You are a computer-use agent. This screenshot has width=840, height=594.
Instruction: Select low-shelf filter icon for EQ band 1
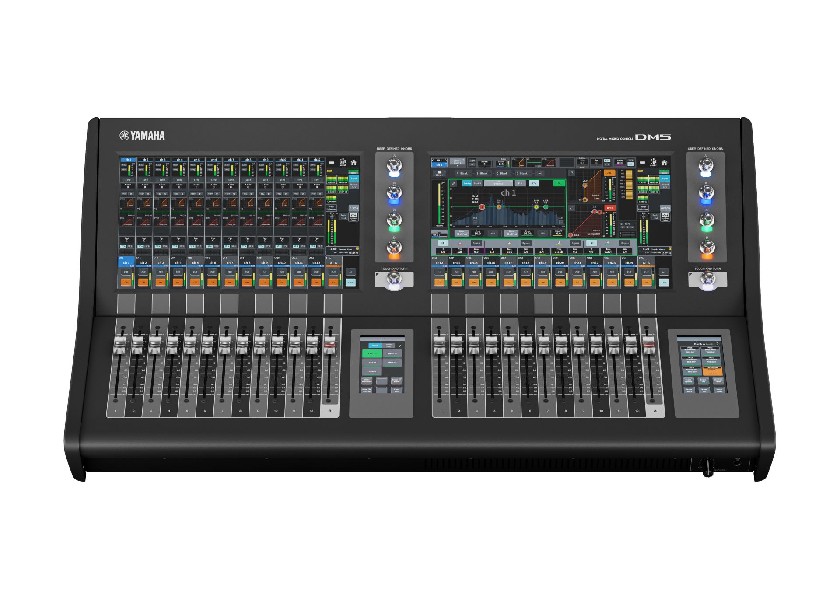(443, 243)
